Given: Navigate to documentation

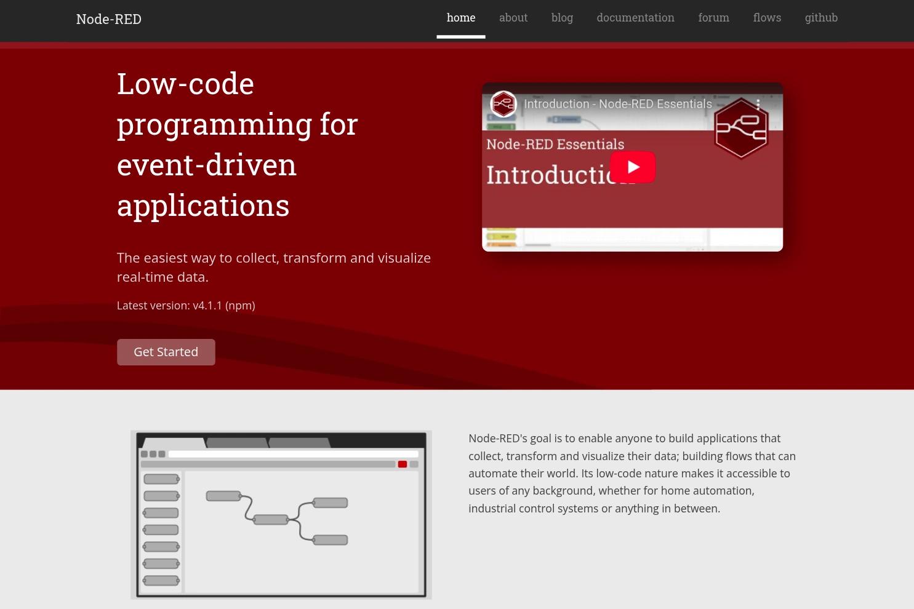Looking at the screenshot, I should 635,18.
